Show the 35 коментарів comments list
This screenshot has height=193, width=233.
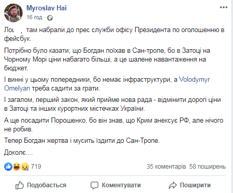coord(166,167)
